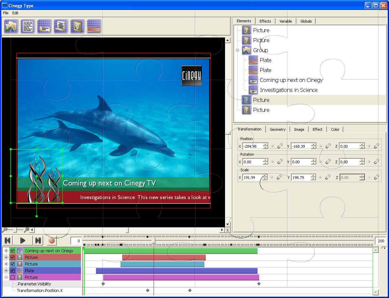Toggle the teal Picture track checkbox
This screenshot has width=389, height=298.
13,264
